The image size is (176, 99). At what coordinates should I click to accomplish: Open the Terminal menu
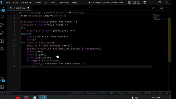point(64,2)
